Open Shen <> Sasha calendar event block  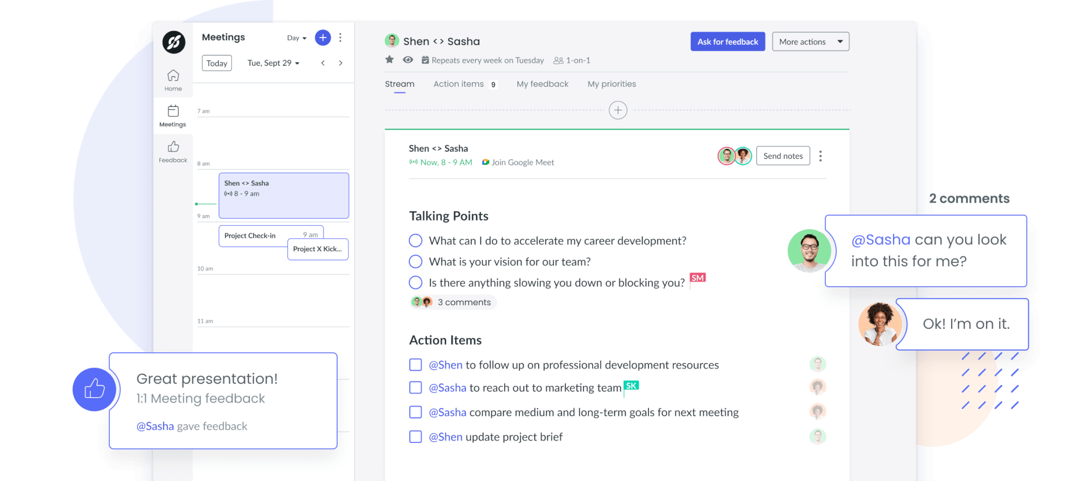(284, 195)
